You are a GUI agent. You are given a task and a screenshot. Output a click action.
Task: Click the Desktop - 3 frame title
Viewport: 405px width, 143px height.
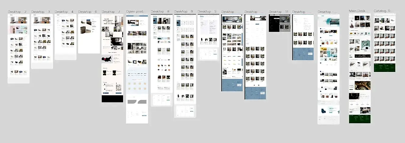click(41, 12)
